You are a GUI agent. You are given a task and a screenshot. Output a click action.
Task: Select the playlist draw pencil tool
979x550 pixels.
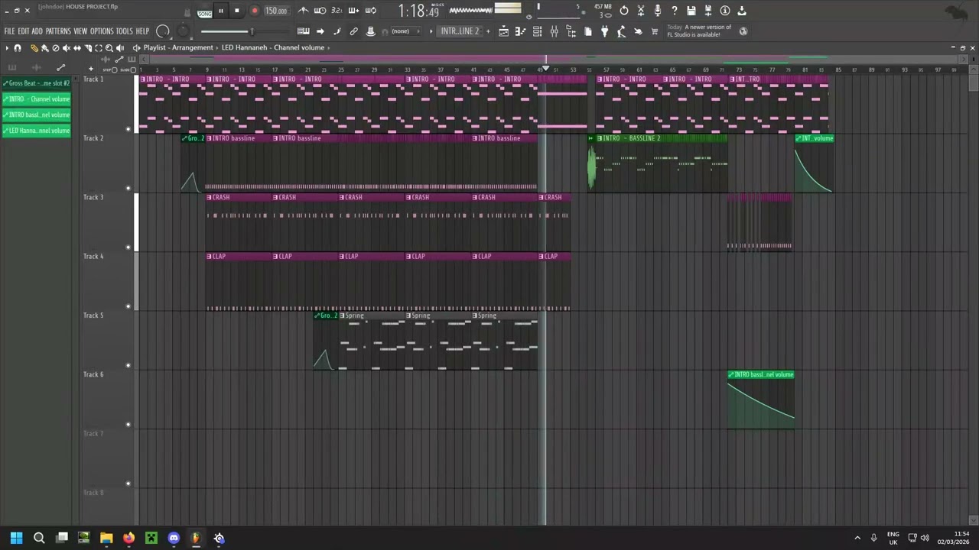click(x=34, y=48)
